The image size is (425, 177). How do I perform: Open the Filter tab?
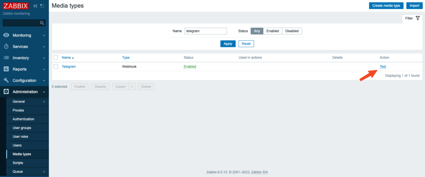tap(412, 18)
